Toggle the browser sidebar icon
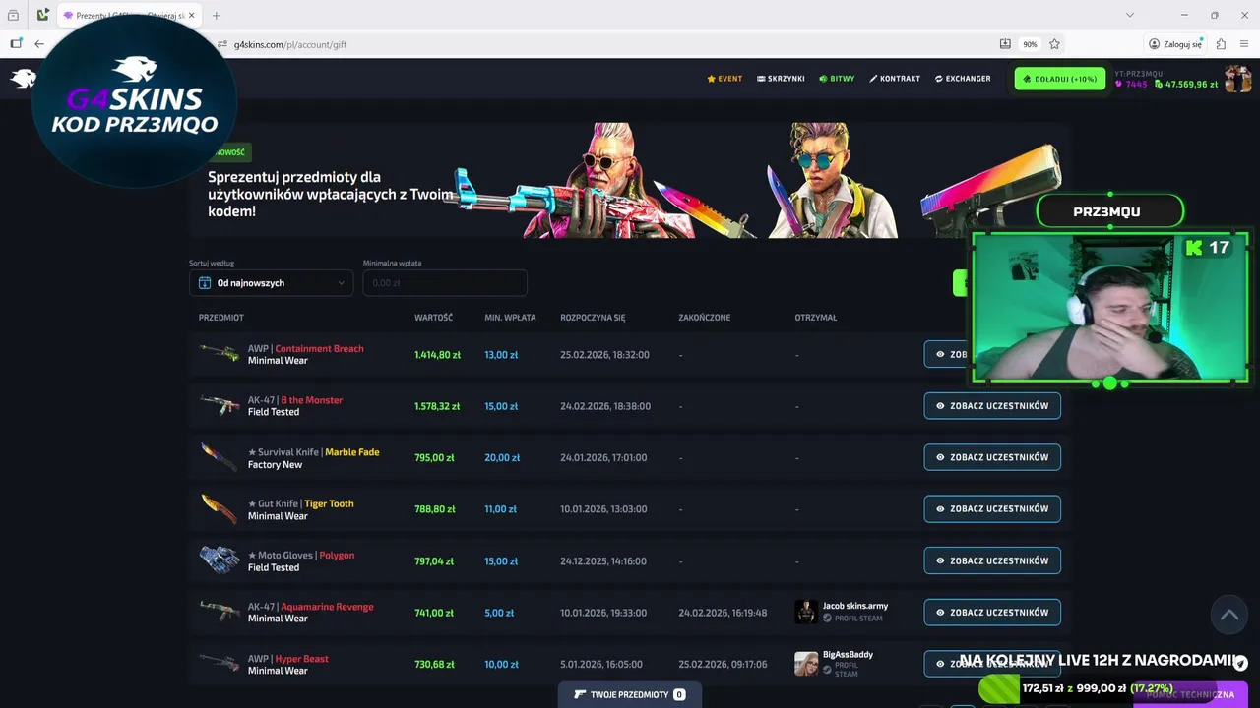Screen dimensions: 1260x708 point(16,44)
